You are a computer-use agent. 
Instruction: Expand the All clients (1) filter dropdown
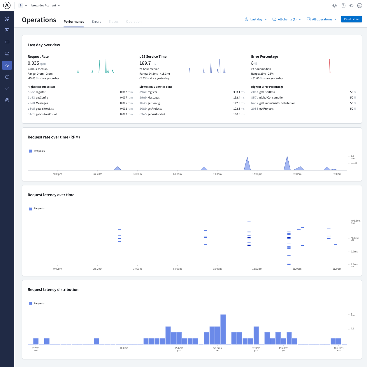point(287,19)
